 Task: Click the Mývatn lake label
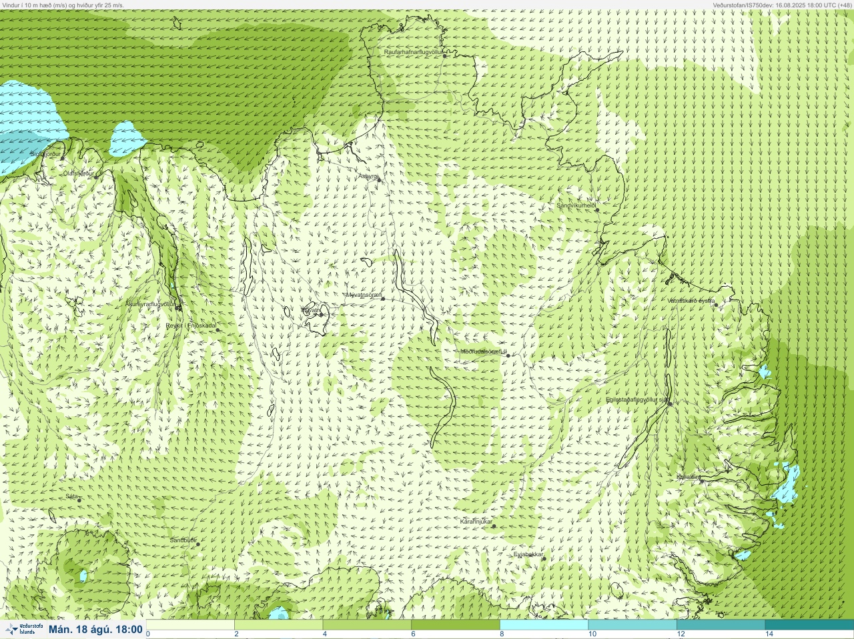(x=312, y=310)
